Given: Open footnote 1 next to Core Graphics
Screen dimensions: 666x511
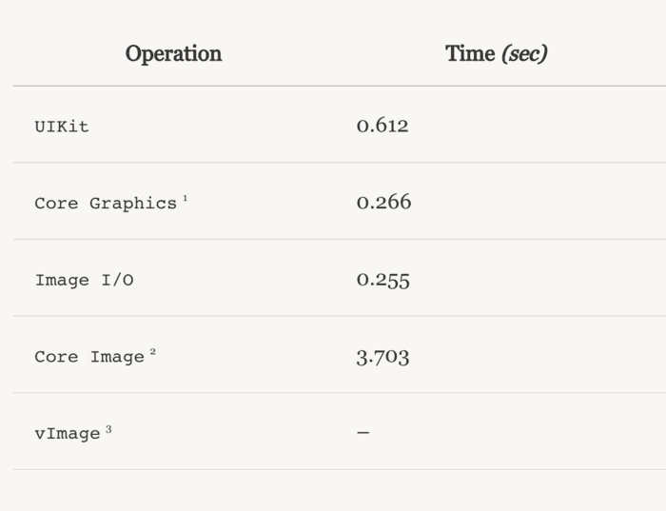Looking at the screenshot, I should point(186,198).
